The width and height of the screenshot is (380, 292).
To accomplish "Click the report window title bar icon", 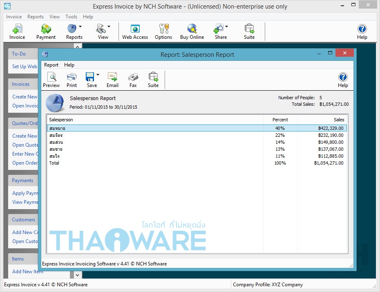I will click(45, 54).
